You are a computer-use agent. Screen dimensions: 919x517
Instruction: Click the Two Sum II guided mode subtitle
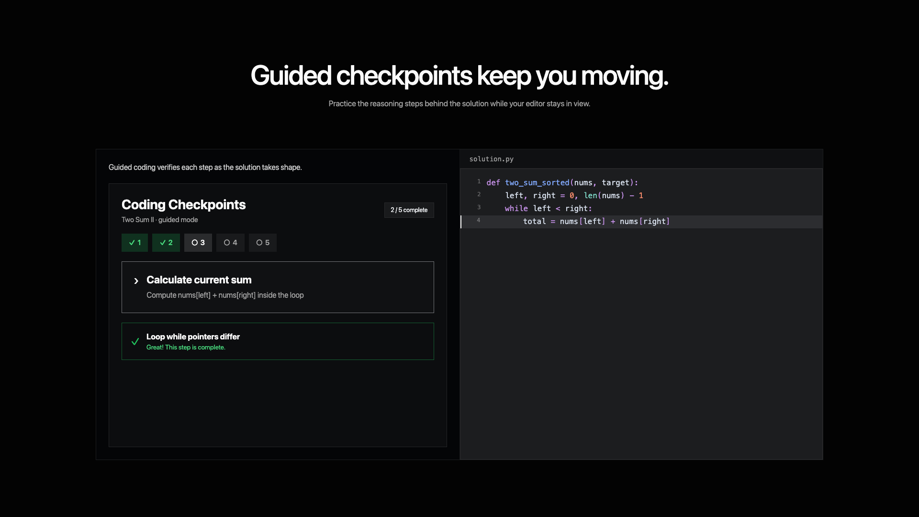pos(159,220)
